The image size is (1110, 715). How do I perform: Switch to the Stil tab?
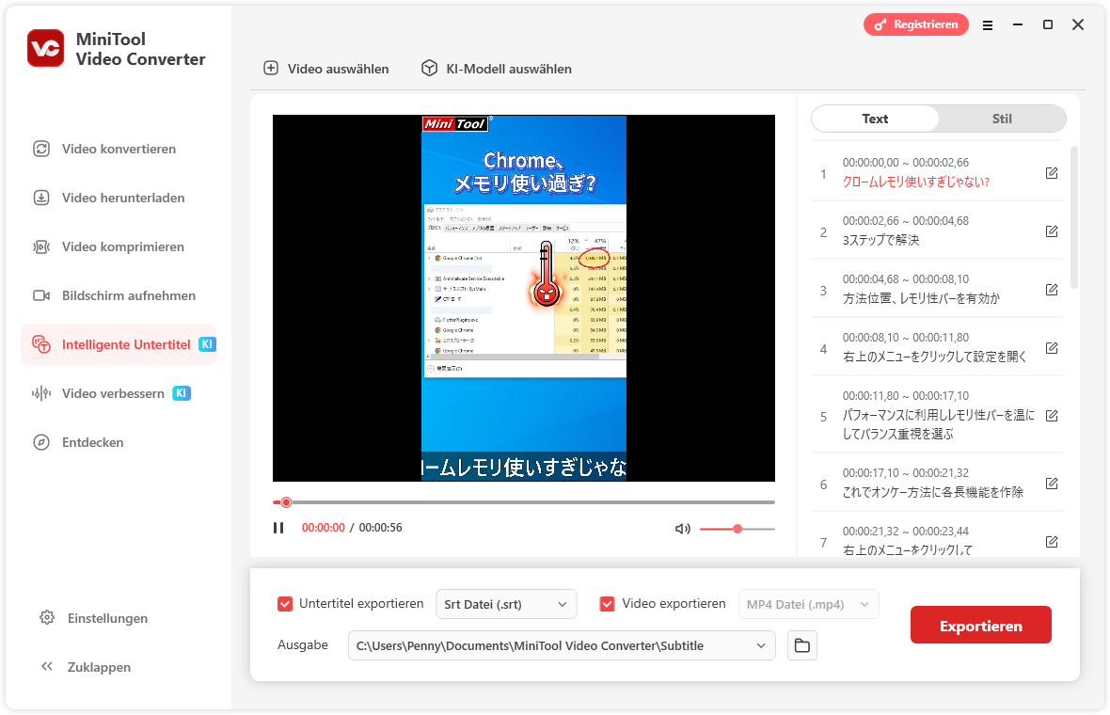[1002, 119]
